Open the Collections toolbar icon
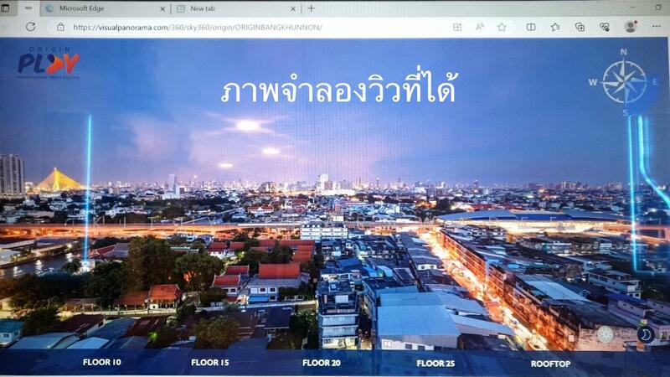This screenshot has width=670, height=377. [579, 27]
